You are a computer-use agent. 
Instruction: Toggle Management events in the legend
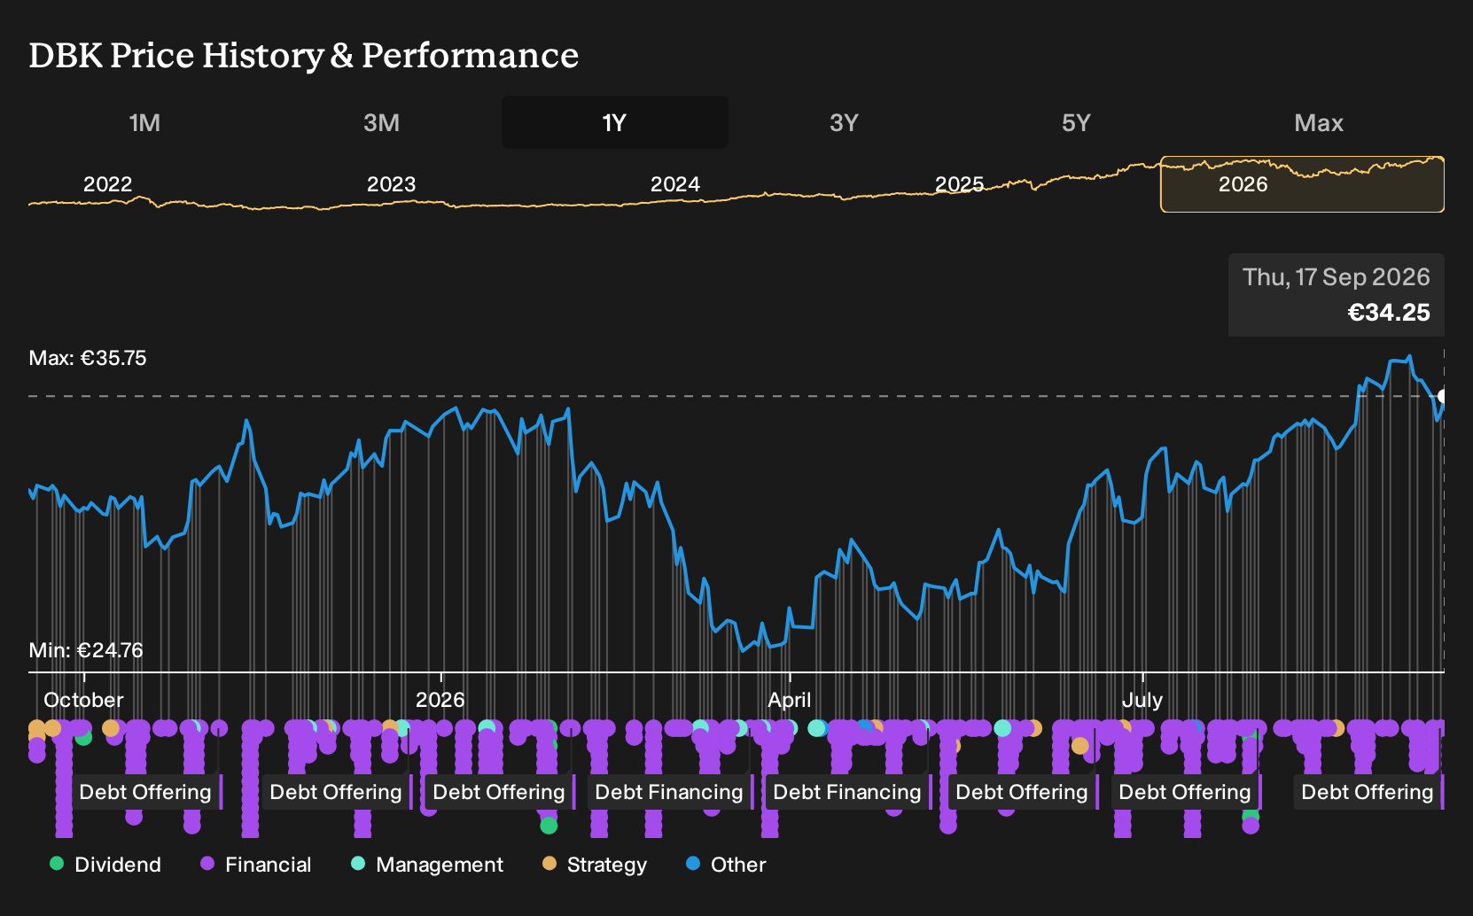(427, 865)
